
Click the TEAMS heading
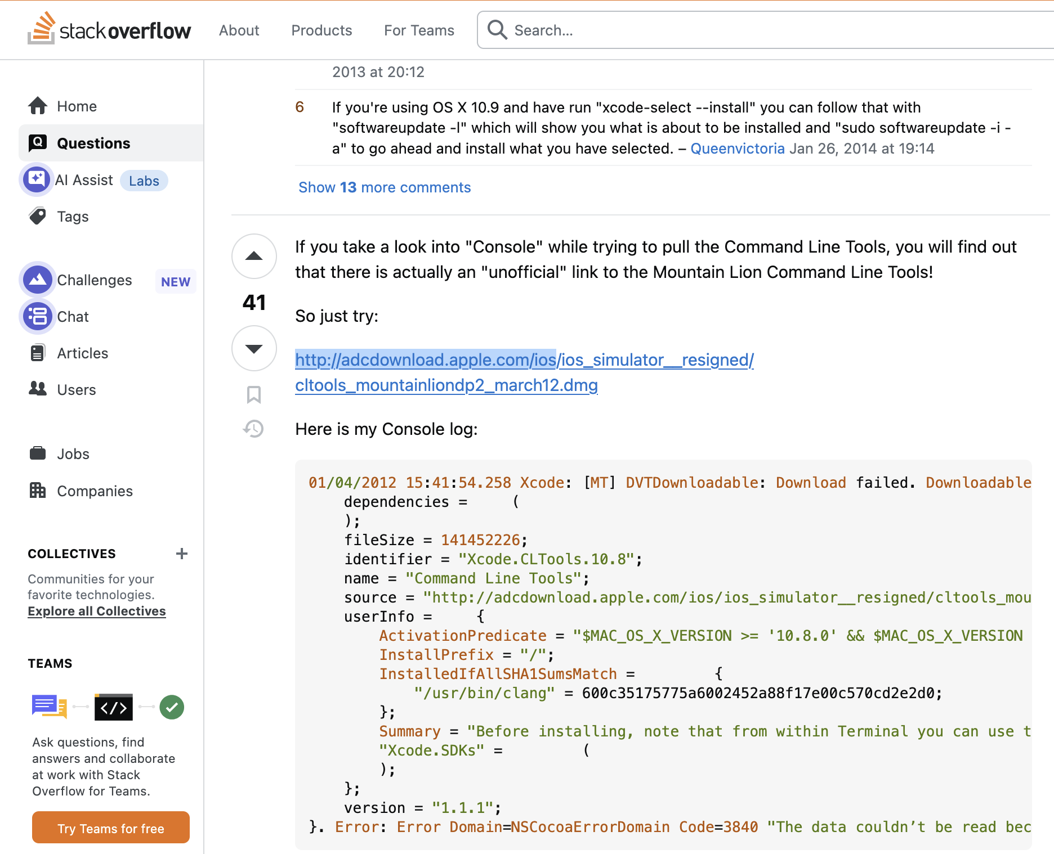click(x=50, y=663)
